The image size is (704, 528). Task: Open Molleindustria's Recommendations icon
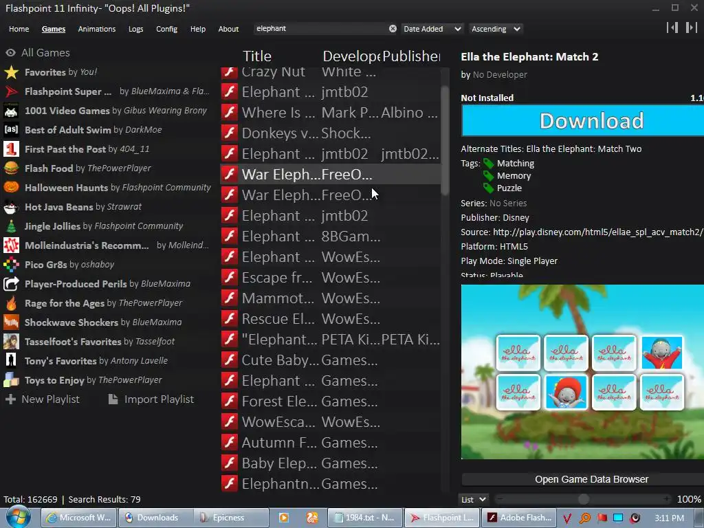click(11, 245)
